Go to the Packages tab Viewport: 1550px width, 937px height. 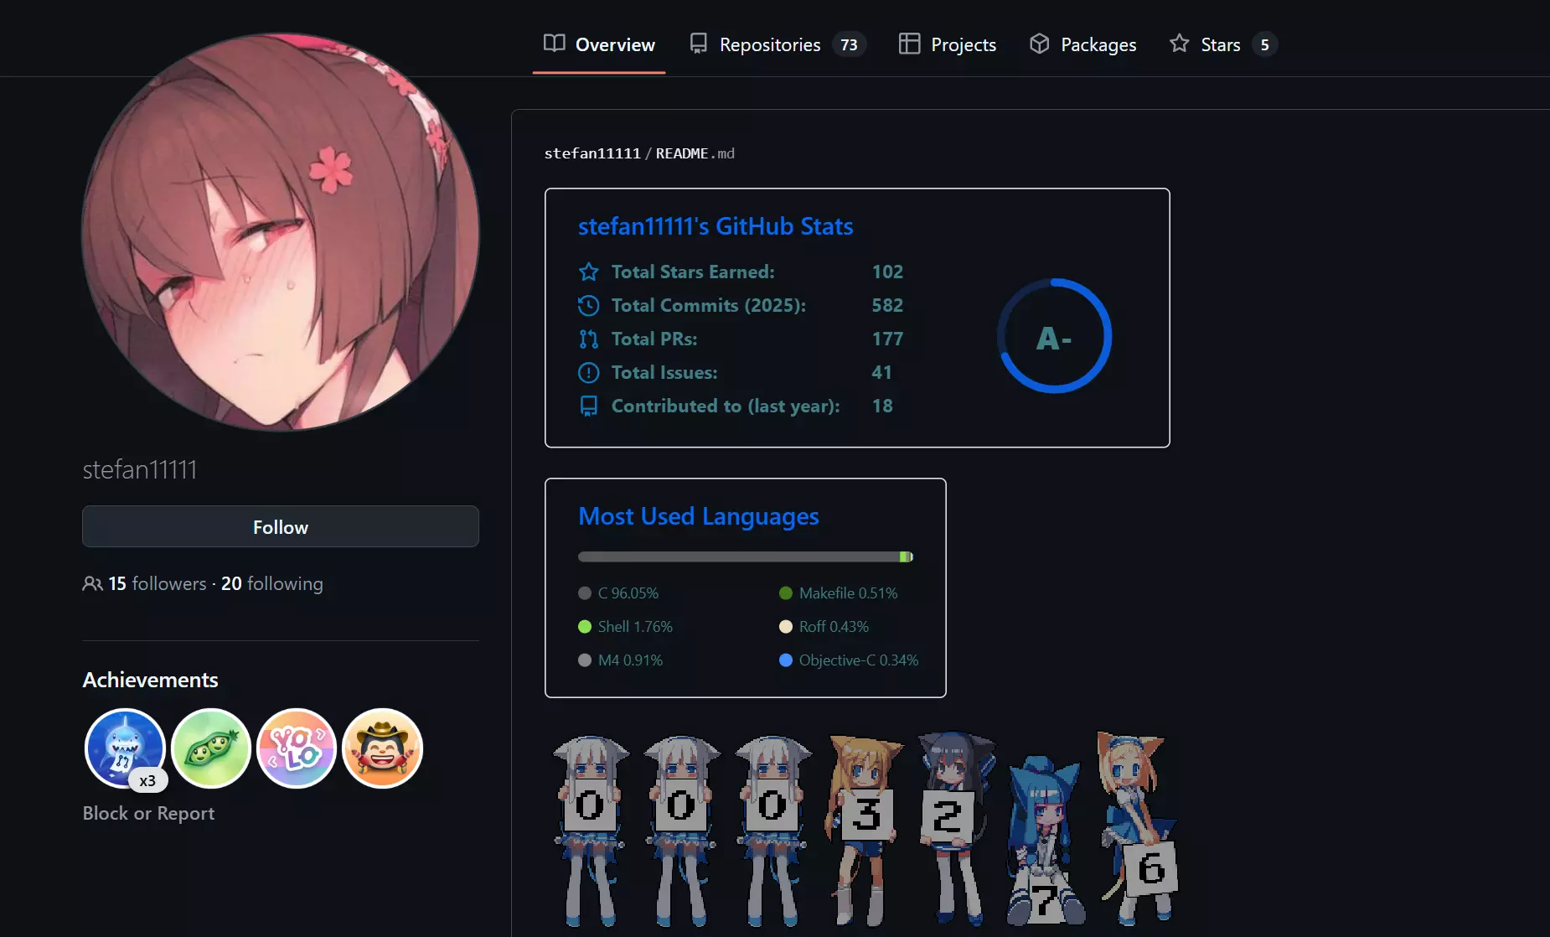click(1082, 44)
